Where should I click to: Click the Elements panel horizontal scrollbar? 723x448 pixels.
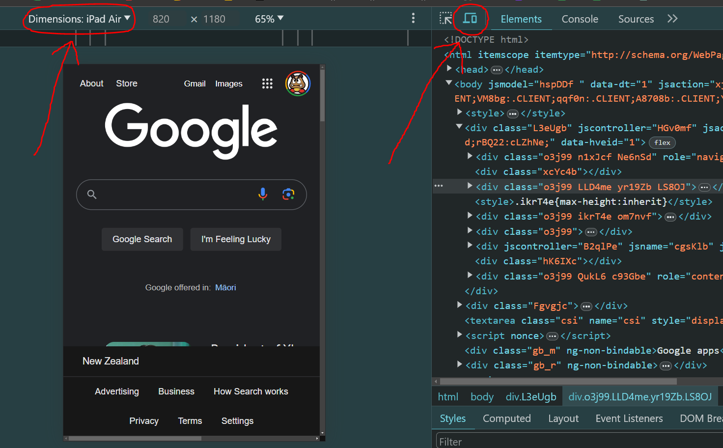click(x=558, y=382)
